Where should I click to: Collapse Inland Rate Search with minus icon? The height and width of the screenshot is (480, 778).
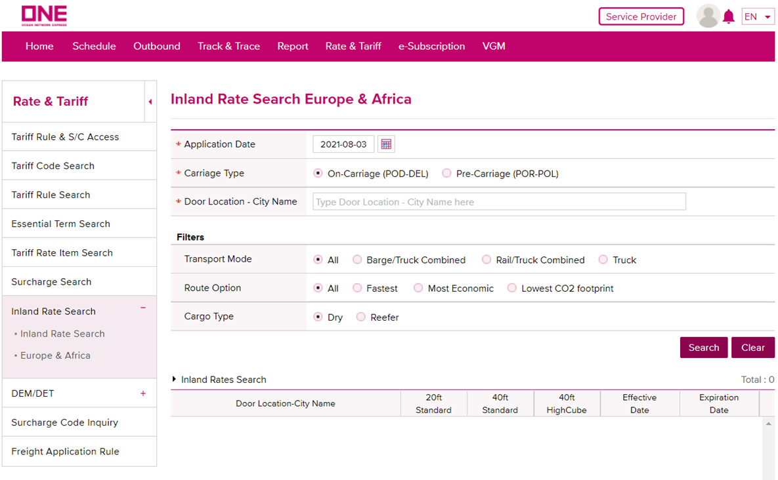click(143, 308)
